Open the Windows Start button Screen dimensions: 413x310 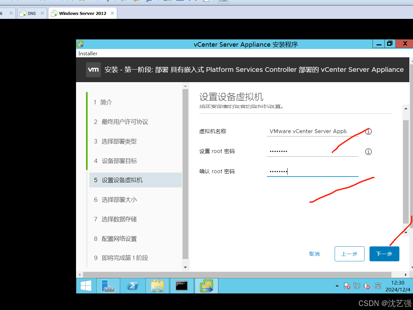[x=86, y=286]
